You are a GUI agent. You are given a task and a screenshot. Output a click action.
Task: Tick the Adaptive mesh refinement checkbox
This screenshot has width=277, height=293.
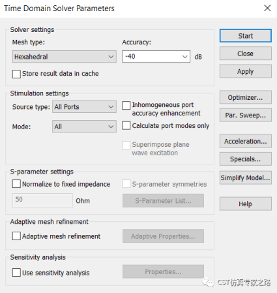coord(16,236)
